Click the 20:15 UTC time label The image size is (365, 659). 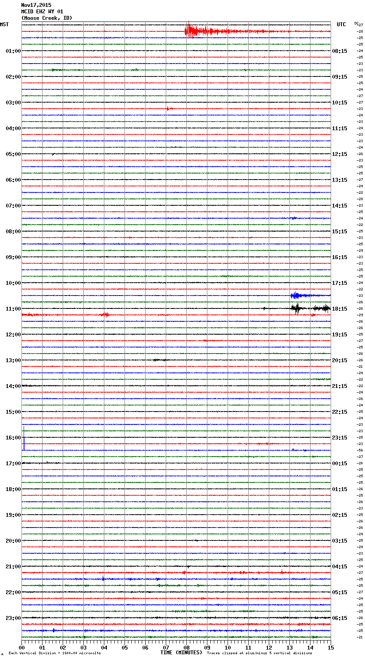(340, 360)
